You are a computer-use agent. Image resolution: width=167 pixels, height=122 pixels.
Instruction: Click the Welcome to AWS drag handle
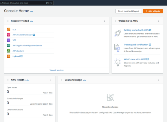coord(115,21)
